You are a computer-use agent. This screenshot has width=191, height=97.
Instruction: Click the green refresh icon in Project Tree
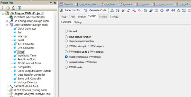pos(19,8)
